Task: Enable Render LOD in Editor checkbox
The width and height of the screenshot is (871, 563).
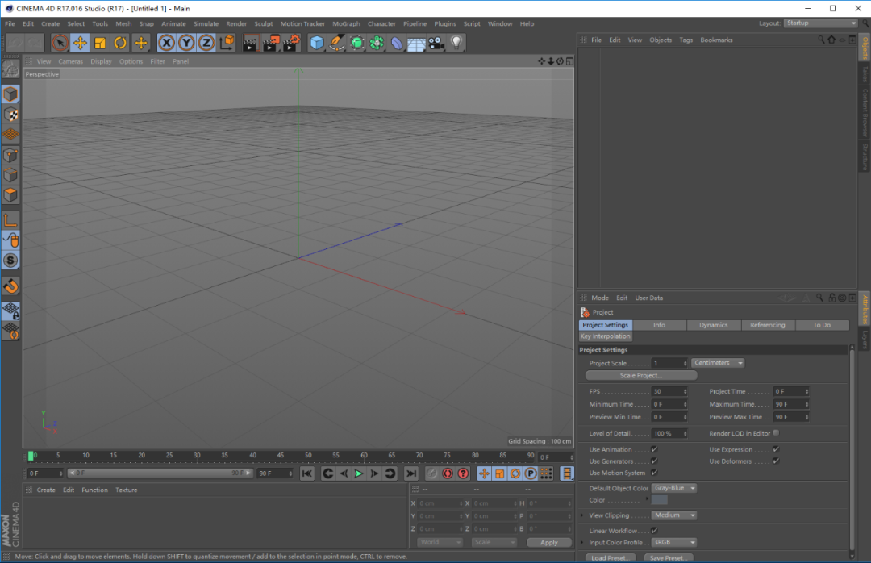Action: pyautogui.click(x=776, y=433)
